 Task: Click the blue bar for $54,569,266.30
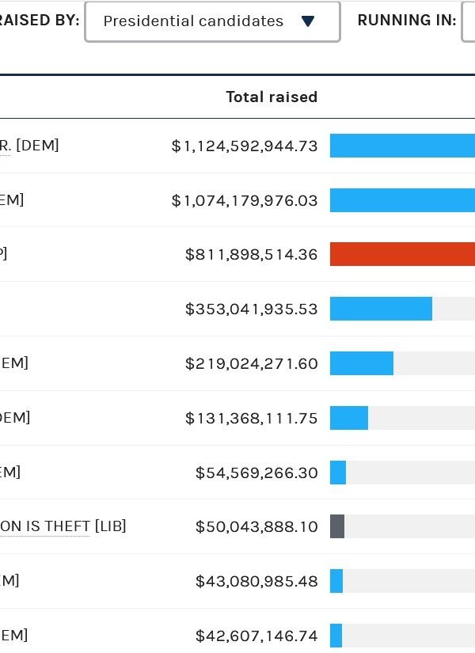pos(338,473)
